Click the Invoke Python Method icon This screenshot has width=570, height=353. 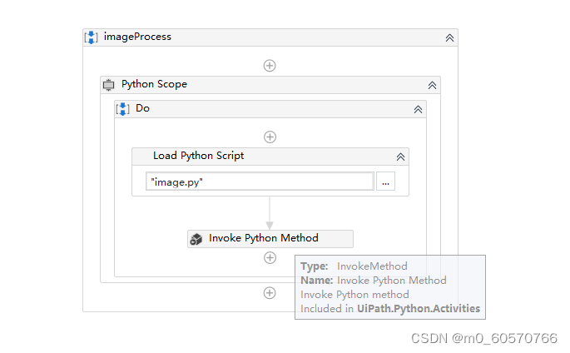[x=196, y=239]
